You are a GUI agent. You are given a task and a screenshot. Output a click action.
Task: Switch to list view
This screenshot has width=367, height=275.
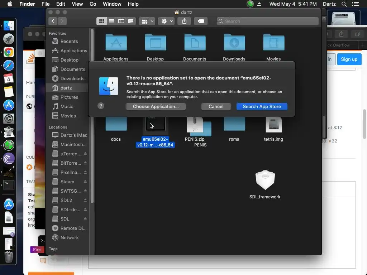pos(111,21)
